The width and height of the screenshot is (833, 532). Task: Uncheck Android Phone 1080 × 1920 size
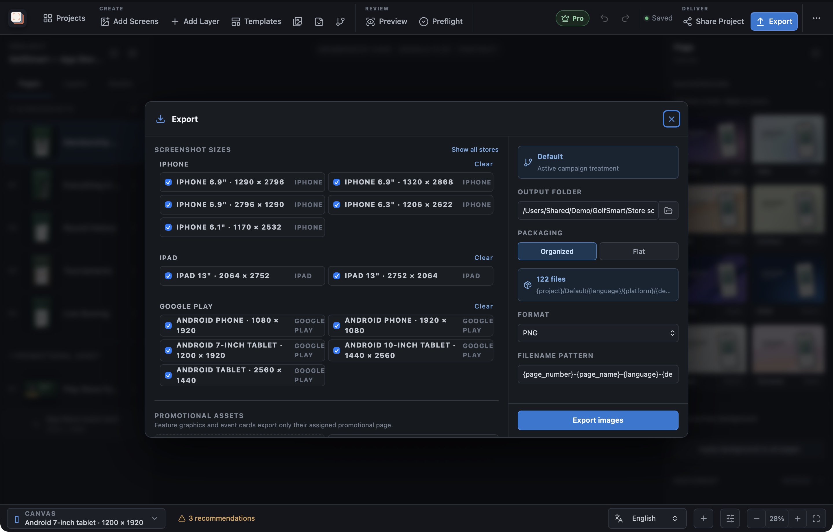tap(168, 325)
